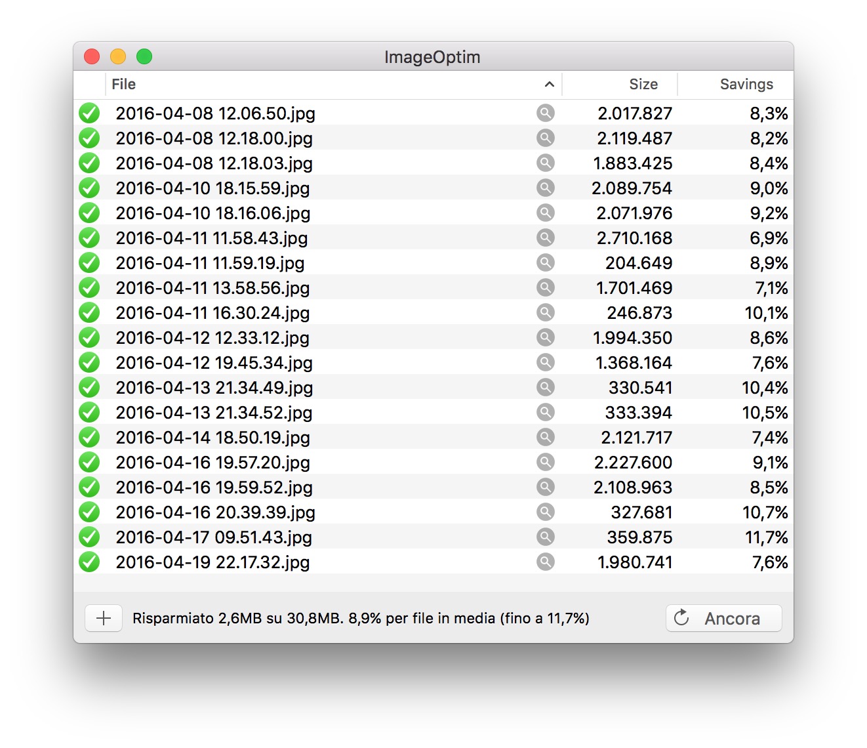Click the green checkmark for 2016-04-13 21.34.49.jpg
Screen dimensions: 867x748
[x=89, y=387]
